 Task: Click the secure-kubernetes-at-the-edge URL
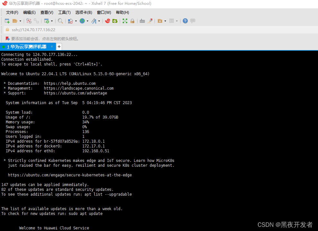(70, 175)
